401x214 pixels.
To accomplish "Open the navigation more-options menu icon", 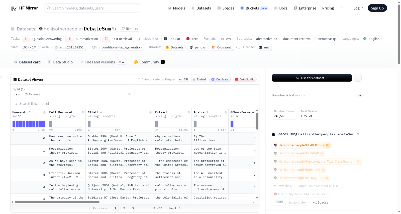I will click(x=342, y=8).
